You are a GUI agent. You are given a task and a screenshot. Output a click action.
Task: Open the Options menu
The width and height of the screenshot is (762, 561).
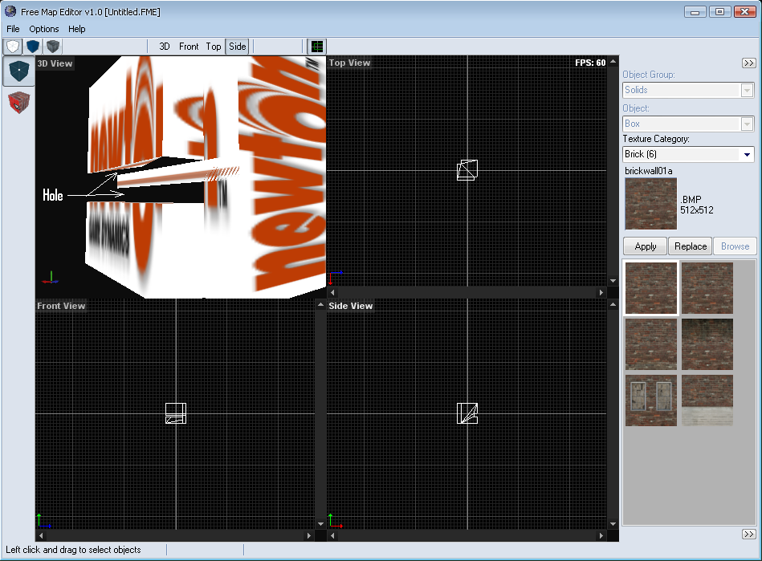(x=43, y=29)
